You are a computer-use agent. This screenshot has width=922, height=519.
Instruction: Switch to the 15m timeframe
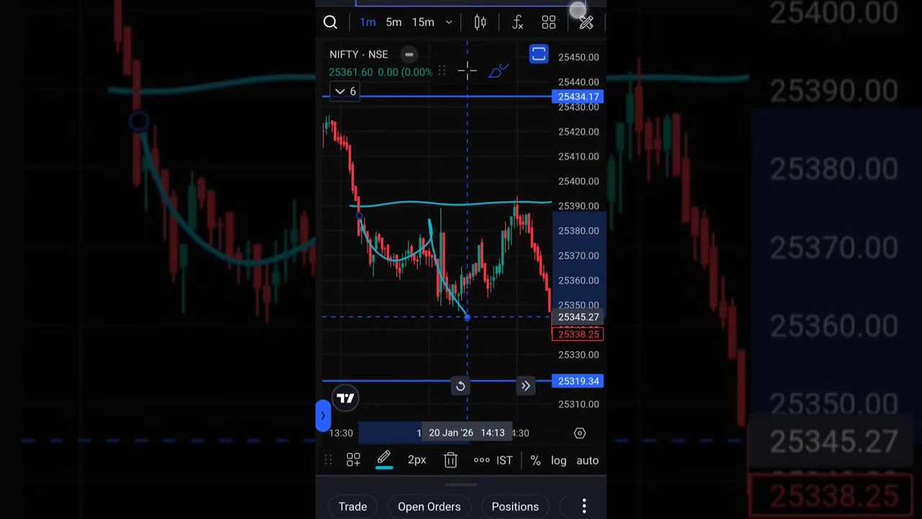pyautogui.click(x=423, y=22)
